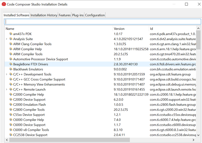The image size is (202, 143).
Task: Click version 18.1.0.20181119225258 cell
Action: point(131,49)
